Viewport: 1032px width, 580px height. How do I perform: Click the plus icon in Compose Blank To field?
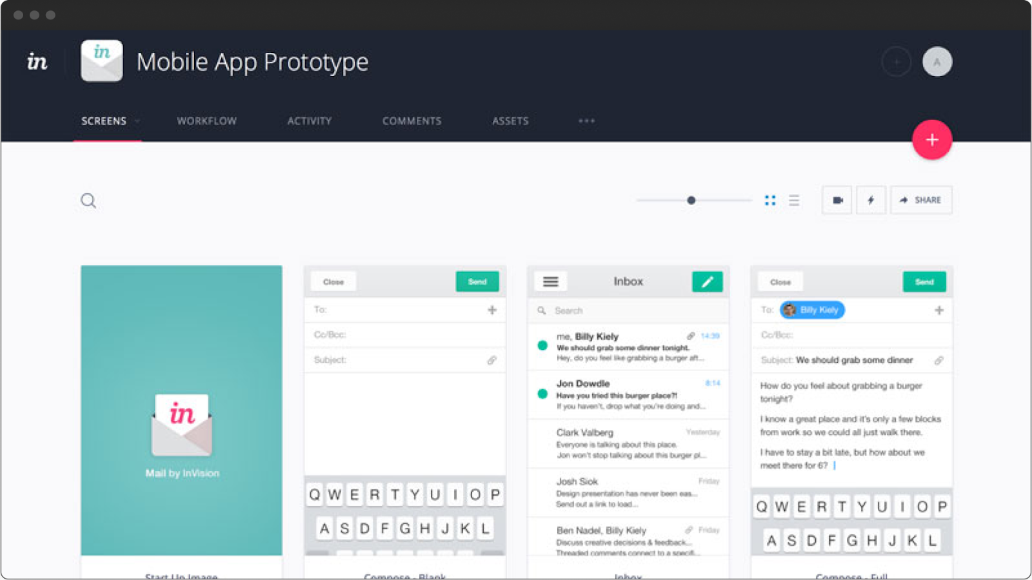492,310
